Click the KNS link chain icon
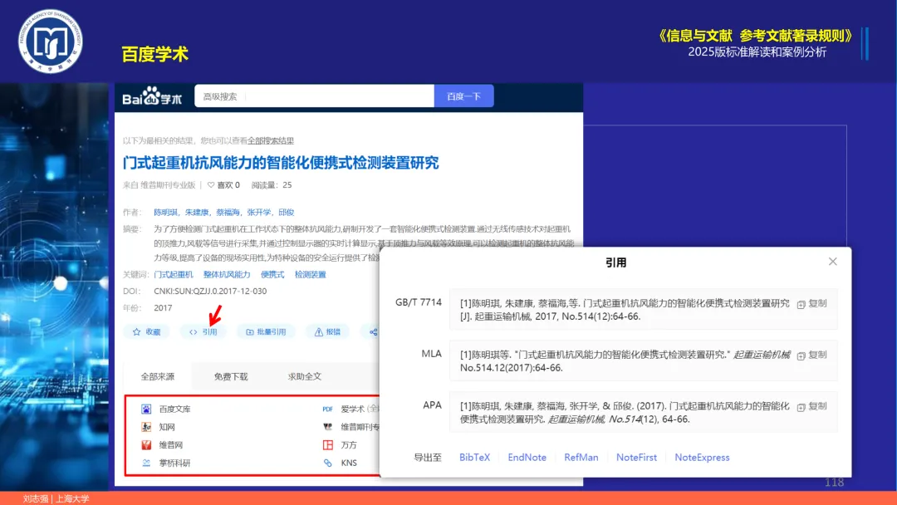897x505 pixels. (328, 463)
